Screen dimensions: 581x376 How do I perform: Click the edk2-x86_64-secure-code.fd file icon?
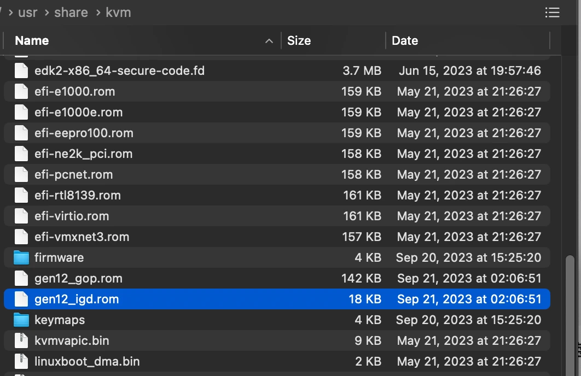click(21, 70)
